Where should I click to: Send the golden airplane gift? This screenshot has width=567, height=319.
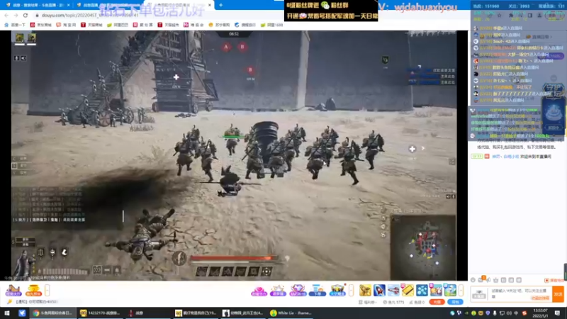coord(365,290)
